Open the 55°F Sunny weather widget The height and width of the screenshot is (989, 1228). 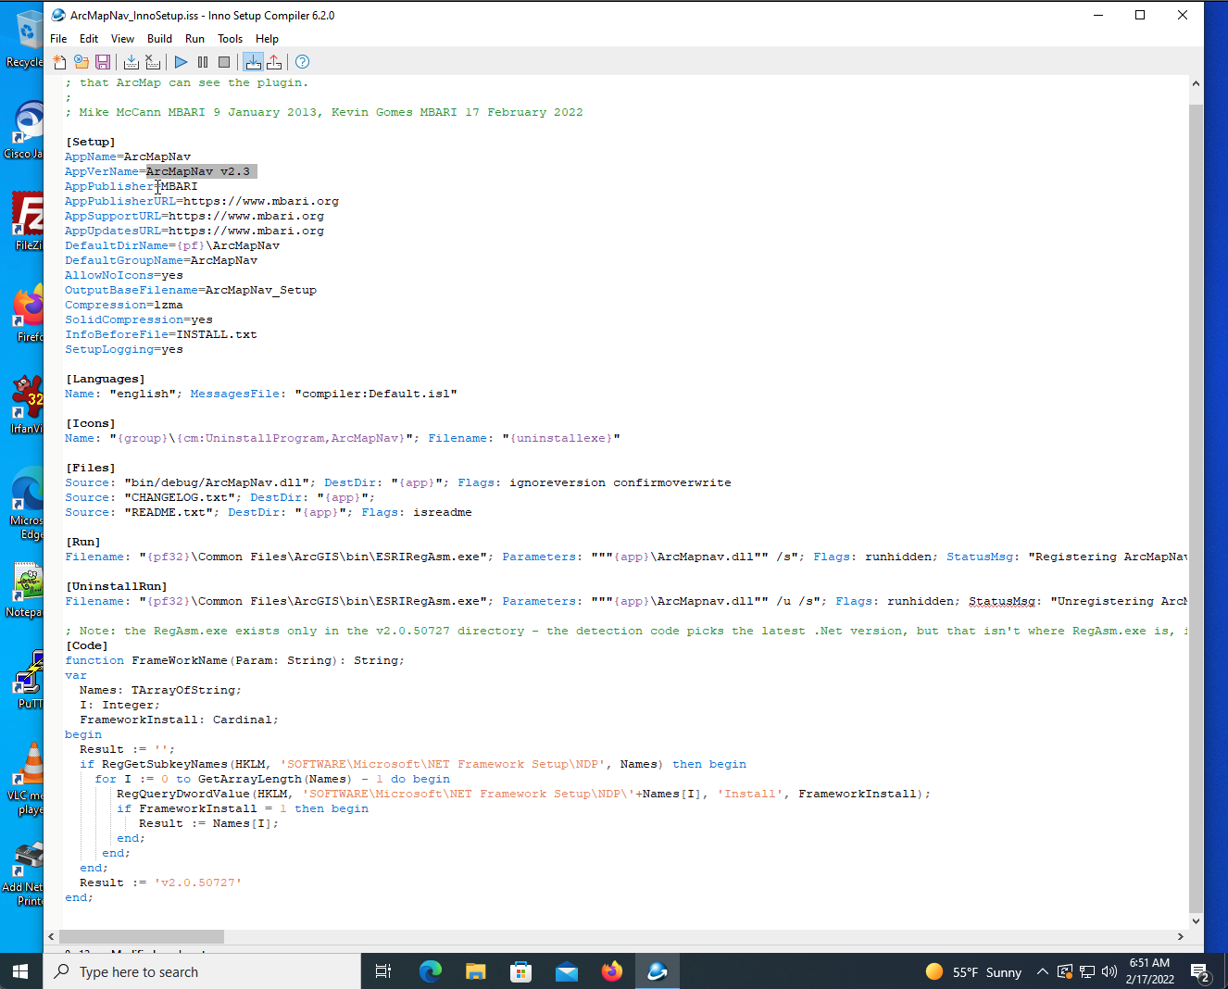pyautogui.click(x=973, y=971)
